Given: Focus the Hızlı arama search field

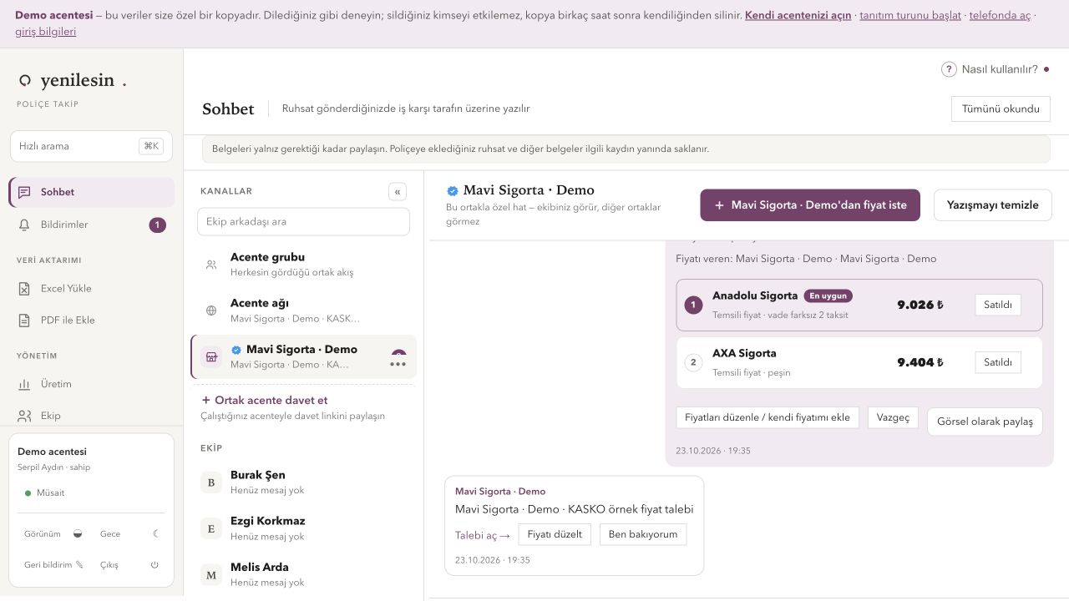Looking at the screenshot, I should [x=91, y=146].
